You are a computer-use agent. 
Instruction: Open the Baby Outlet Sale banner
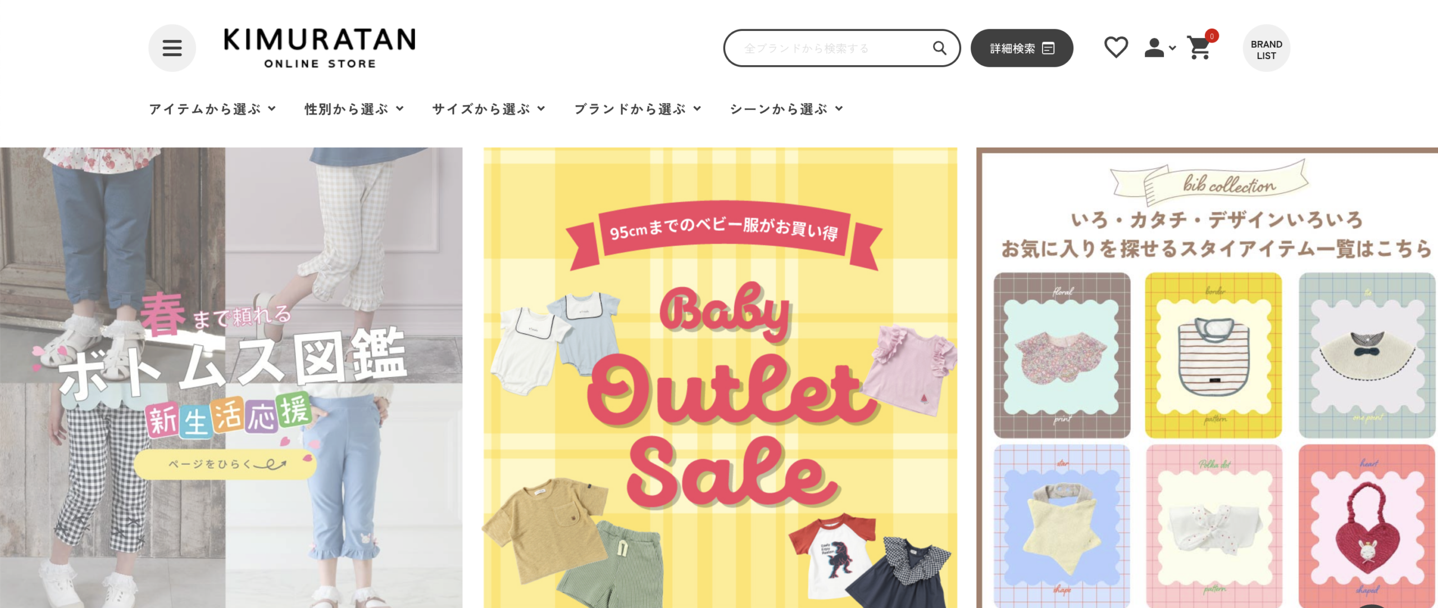pos(720,378)
